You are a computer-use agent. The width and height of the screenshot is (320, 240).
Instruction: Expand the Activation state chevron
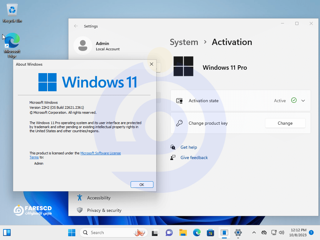click(x=303, y=101)
